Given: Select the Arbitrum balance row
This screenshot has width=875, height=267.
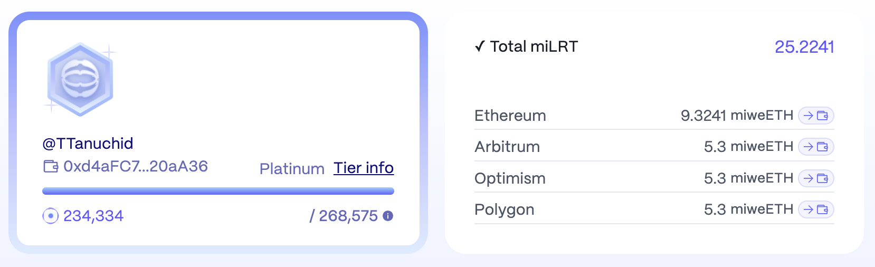Looking at the screenshot, I should pyautogui.click(x=654, y=147).
